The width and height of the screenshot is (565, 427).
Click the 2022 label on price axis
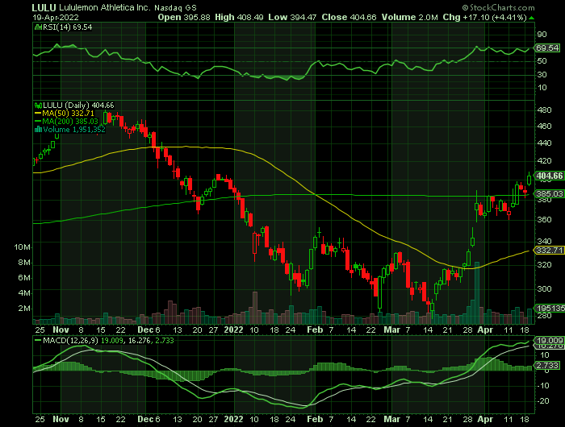(x=233, y=330)
